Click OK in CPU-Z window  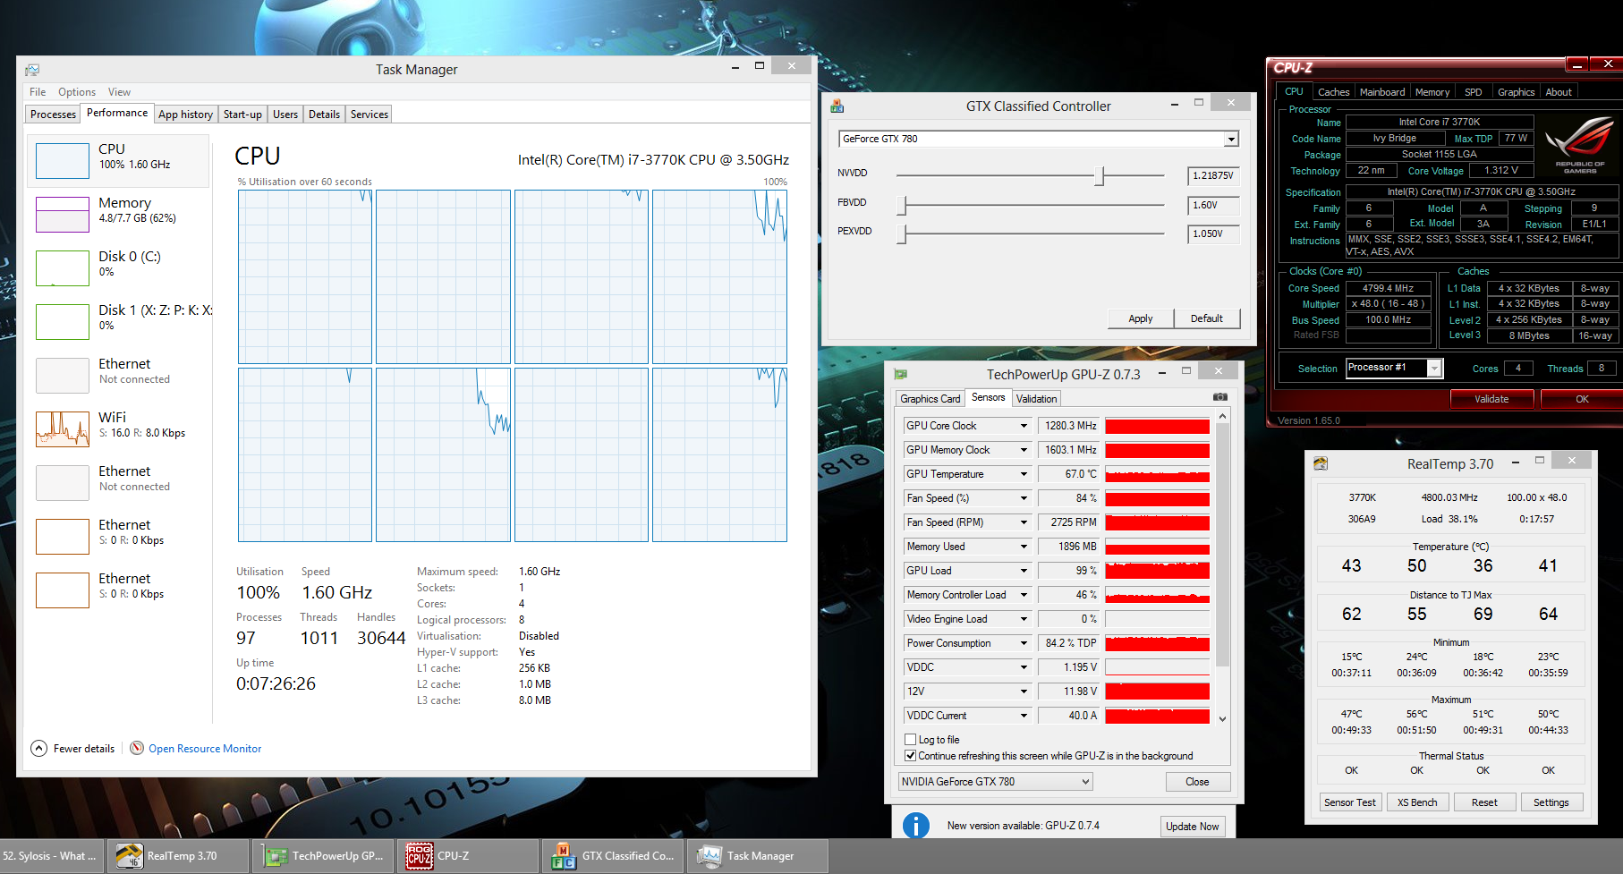pos(1582,399)
